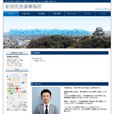
Task: Open the ホーム navigation tab
Action: point(11,14)
